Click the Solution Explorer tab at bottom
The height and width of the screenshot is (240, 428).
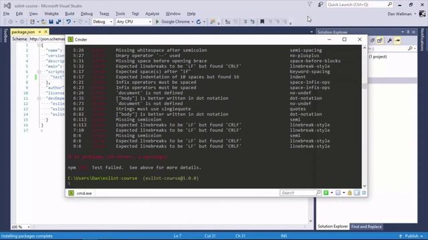332,227
